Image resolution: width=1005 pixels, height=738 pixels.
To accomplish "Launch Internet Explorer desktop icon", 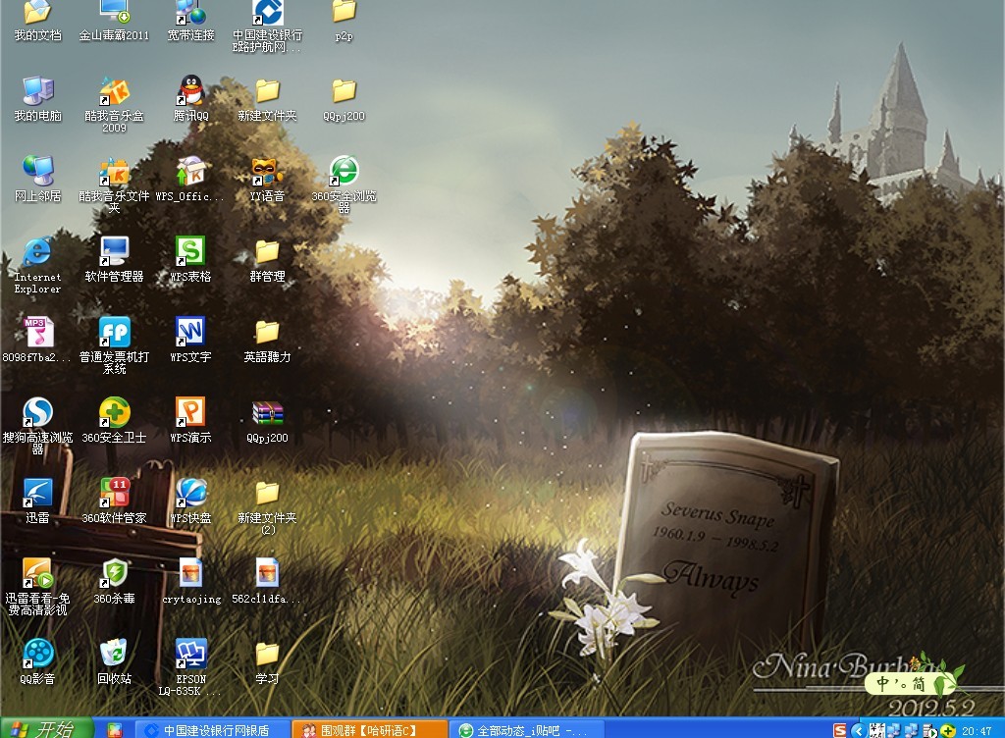I will click(x=38, y=265).
